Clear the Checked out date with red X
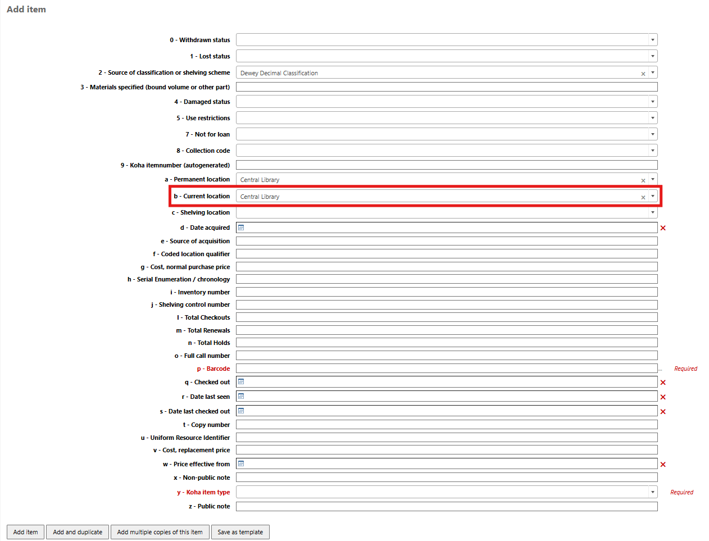The width and height of the screenshot is (709, 541). click(x=663, y=383)
